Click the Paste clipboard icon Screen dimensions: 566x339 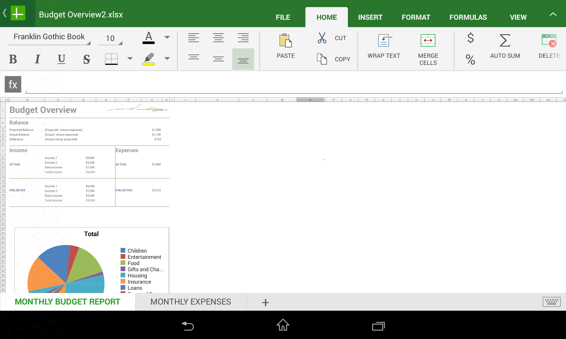click(x=285, y=41)
